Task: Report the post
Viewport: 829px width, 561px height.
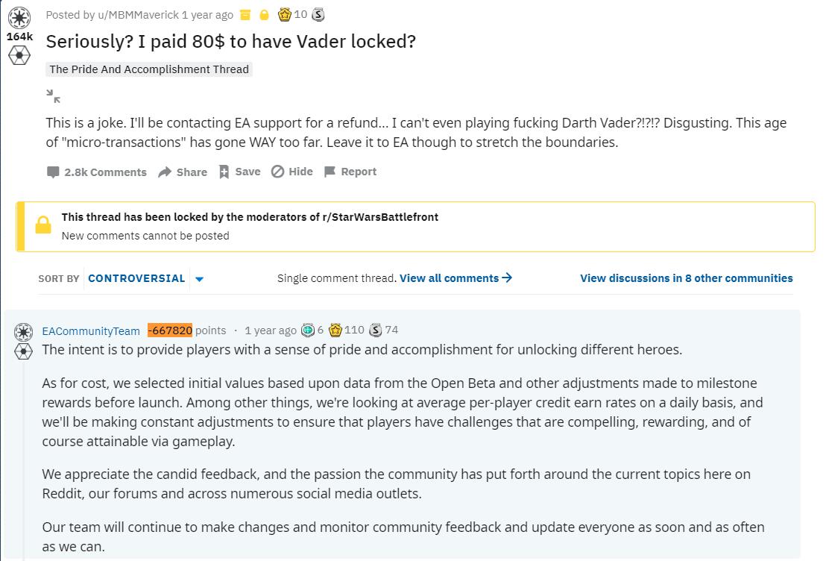Action: pos(350,172)
